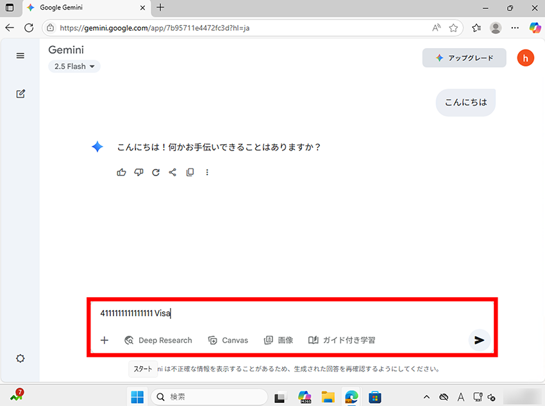545x406 pixels.
Task: Enable the Canvas tool
Action: [228, 340]
